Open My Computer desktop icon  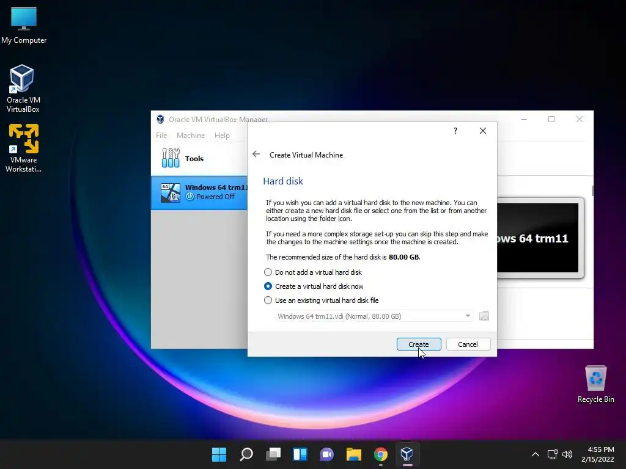coord(24,26)
